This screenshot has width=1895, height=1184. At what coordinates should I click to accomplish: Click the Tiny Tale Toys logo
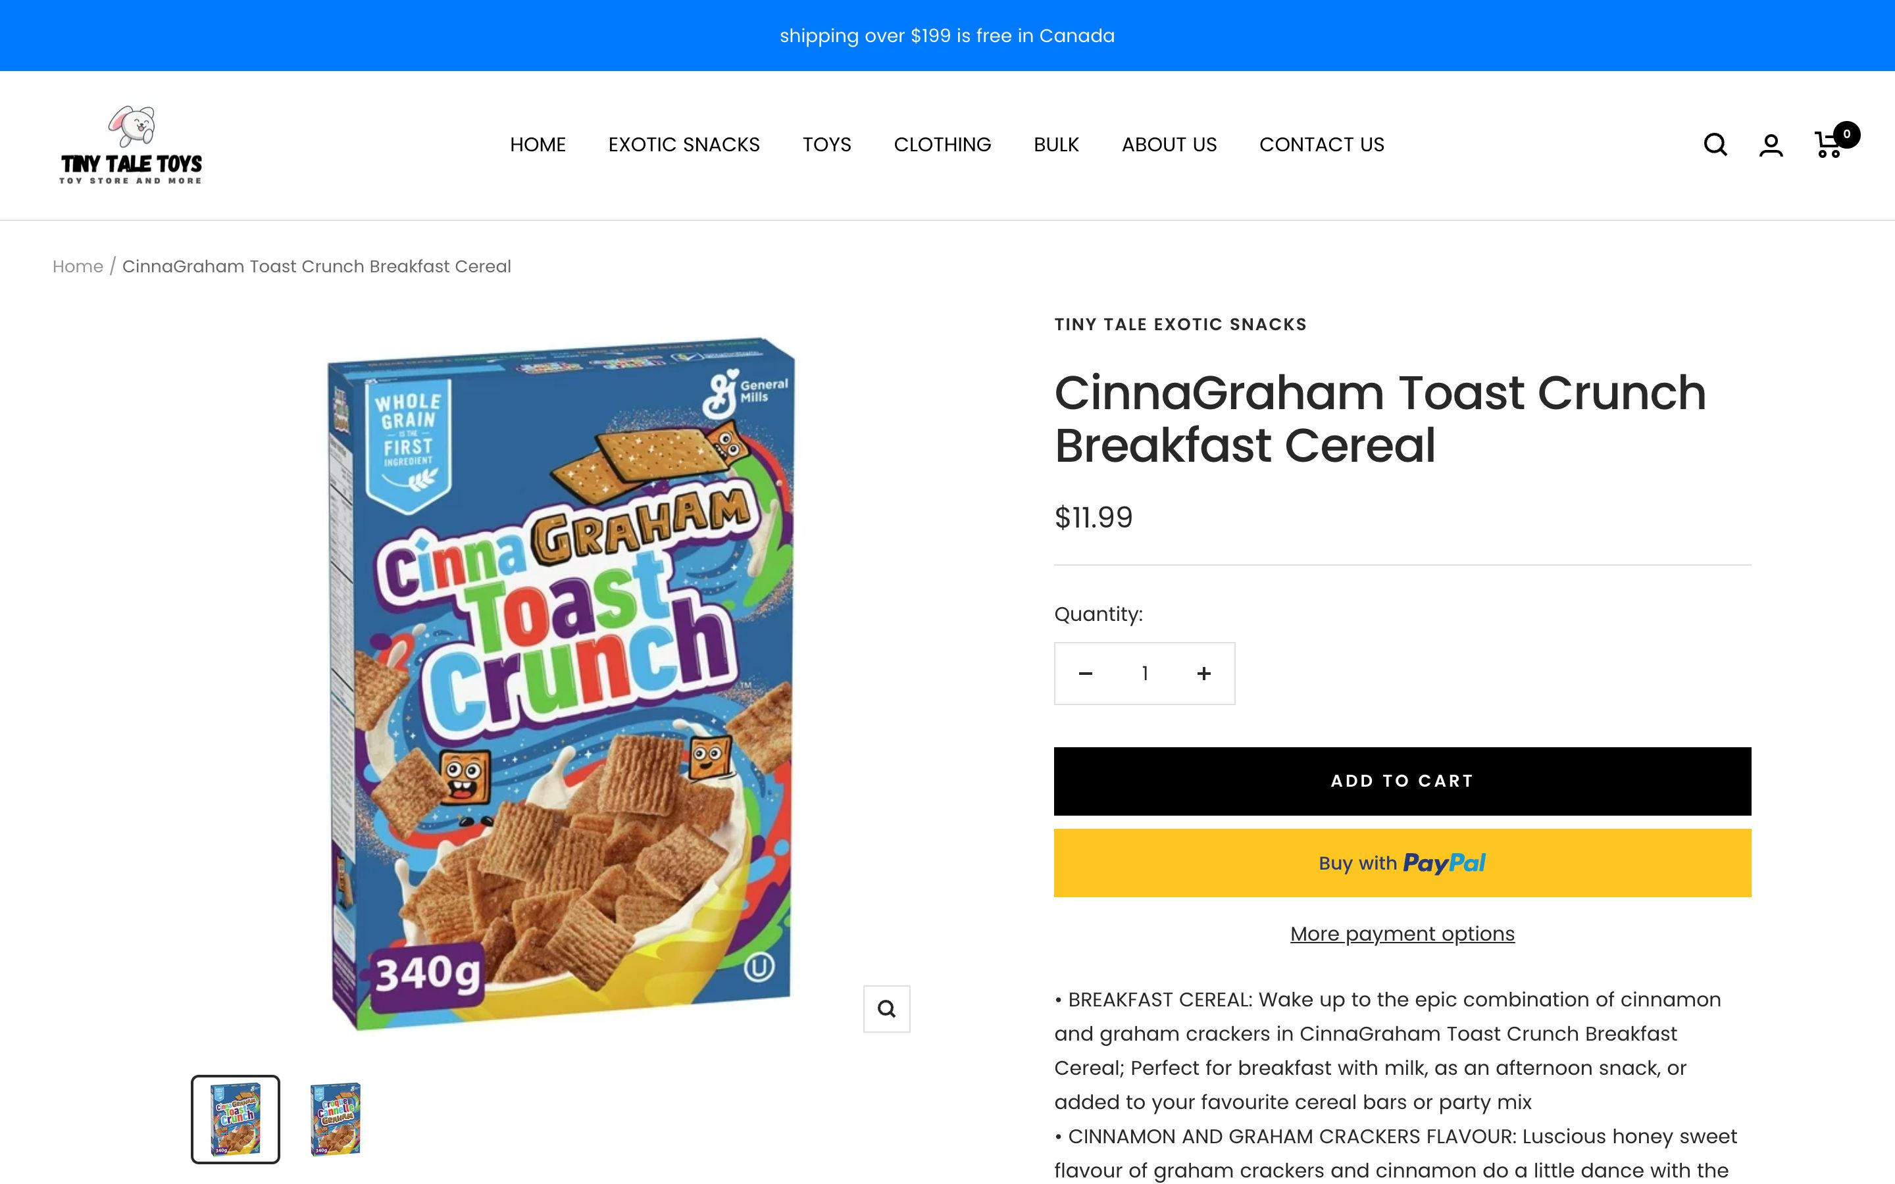tap(132, 145)
